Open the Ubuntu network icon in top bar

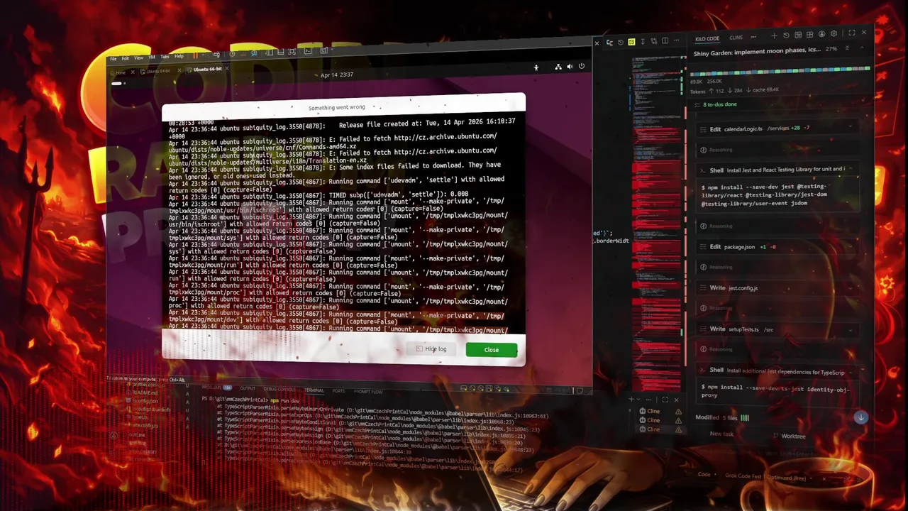coord(558,67)
